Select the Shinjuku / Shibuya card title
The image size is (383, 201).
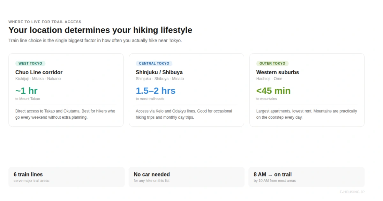(159, 72)
